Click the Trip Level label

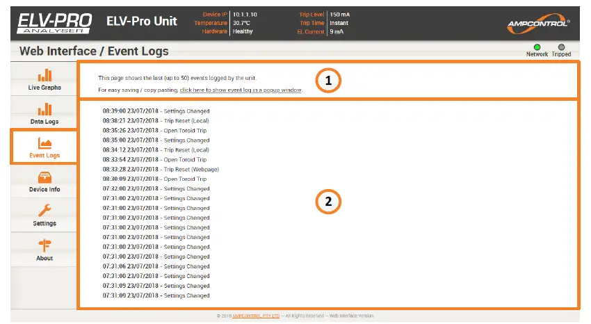click(x=311, y=15)
